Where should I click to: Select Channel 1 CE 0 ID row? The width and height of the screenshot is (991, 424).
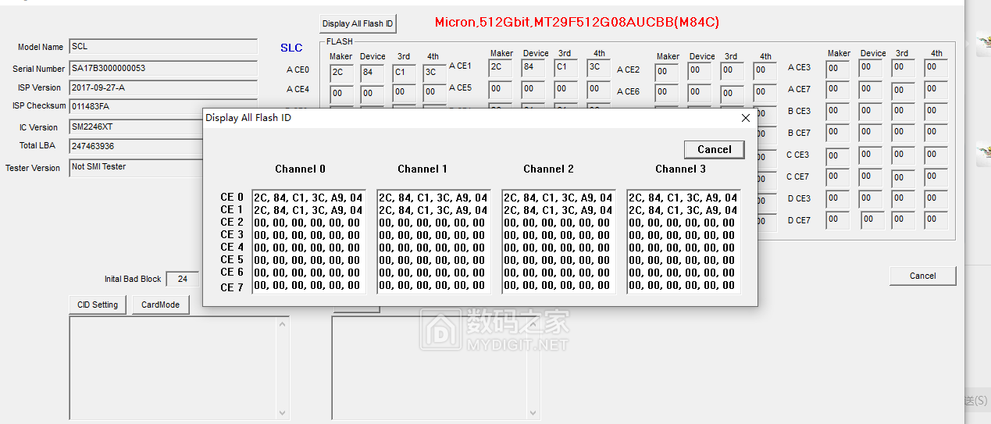pos(433,198)
